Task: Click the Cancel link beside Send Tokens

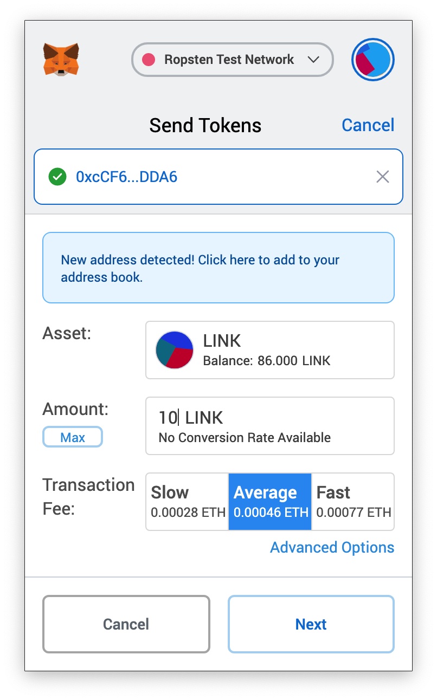Action: click(x=368, y=125)
